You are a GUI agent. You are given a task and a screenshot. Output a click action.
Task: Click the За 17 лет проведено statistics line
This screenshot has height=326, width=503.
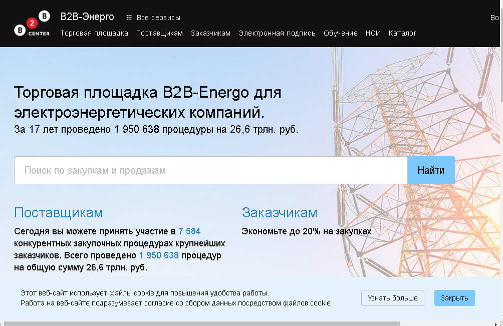156,129
